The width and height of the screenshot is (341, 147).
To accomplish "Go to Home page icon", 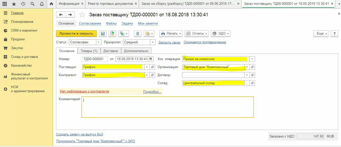I will point(52,4).
